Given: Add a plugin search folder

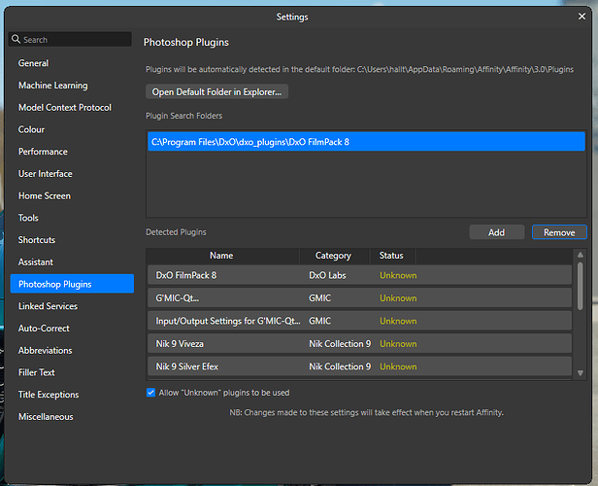Looking at the screenshot, I should tap(497, 232).
